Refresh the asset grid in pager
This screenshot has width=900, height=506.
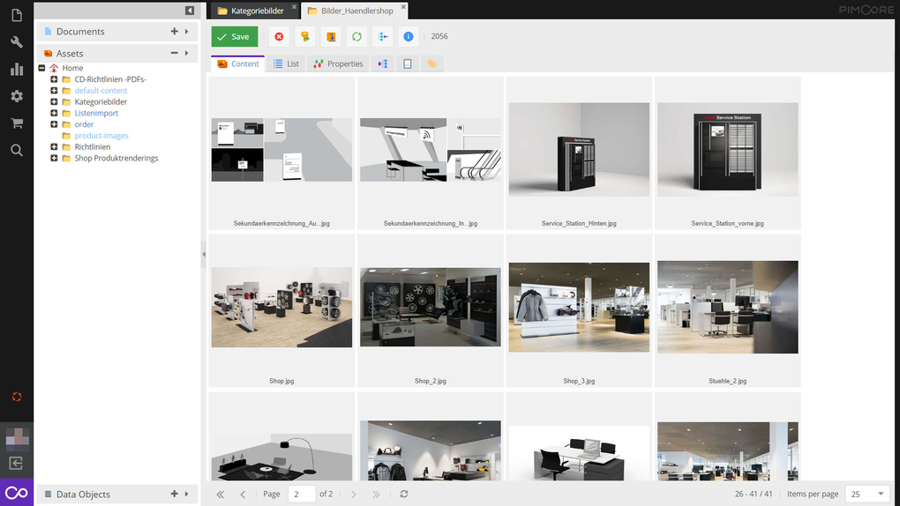point(404,494)
